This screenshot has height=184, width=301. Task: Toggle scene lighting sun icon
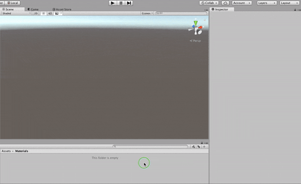[x=43, y=13]
